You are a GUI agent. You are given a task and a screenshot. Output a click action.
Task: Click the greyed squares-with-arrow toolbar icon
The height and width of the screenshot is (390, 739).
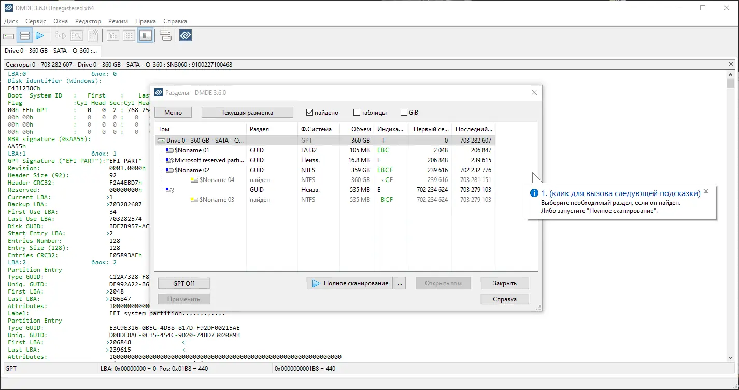coord(61,36)
